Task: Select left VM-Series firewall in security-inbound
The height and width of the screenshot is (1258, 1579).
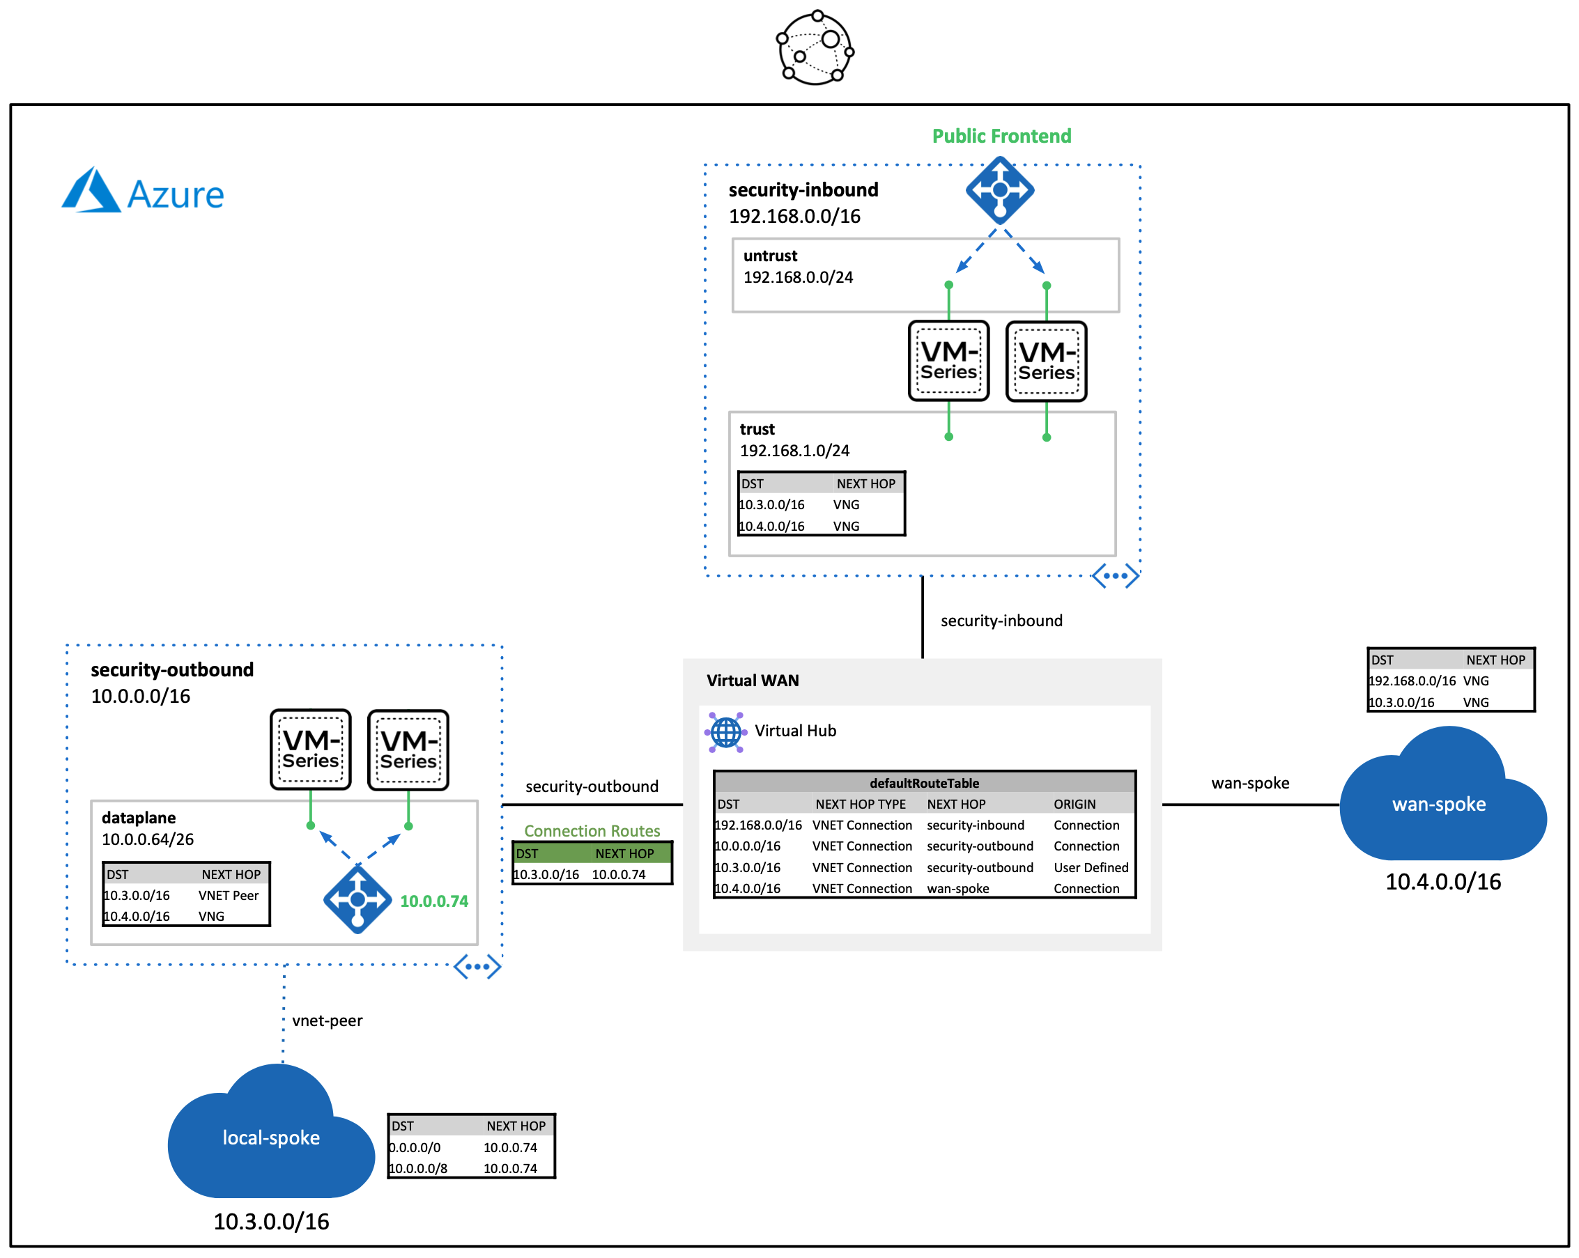Action: click(948, 361)
